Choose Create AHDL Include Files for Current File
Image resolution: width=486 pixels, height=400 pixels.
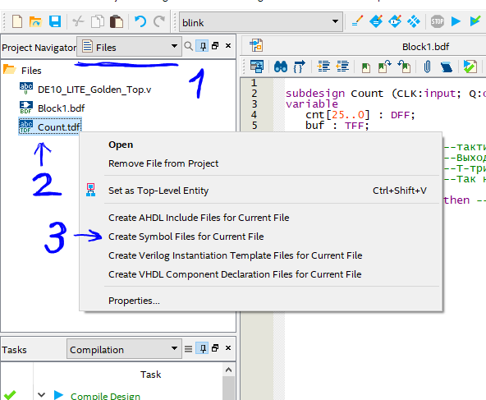(x=199, y=218)
